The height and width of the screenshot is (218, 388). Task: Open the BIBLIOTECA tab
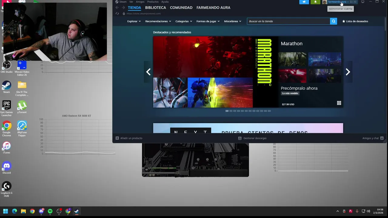pyautogui.click(x=156, y=8)
